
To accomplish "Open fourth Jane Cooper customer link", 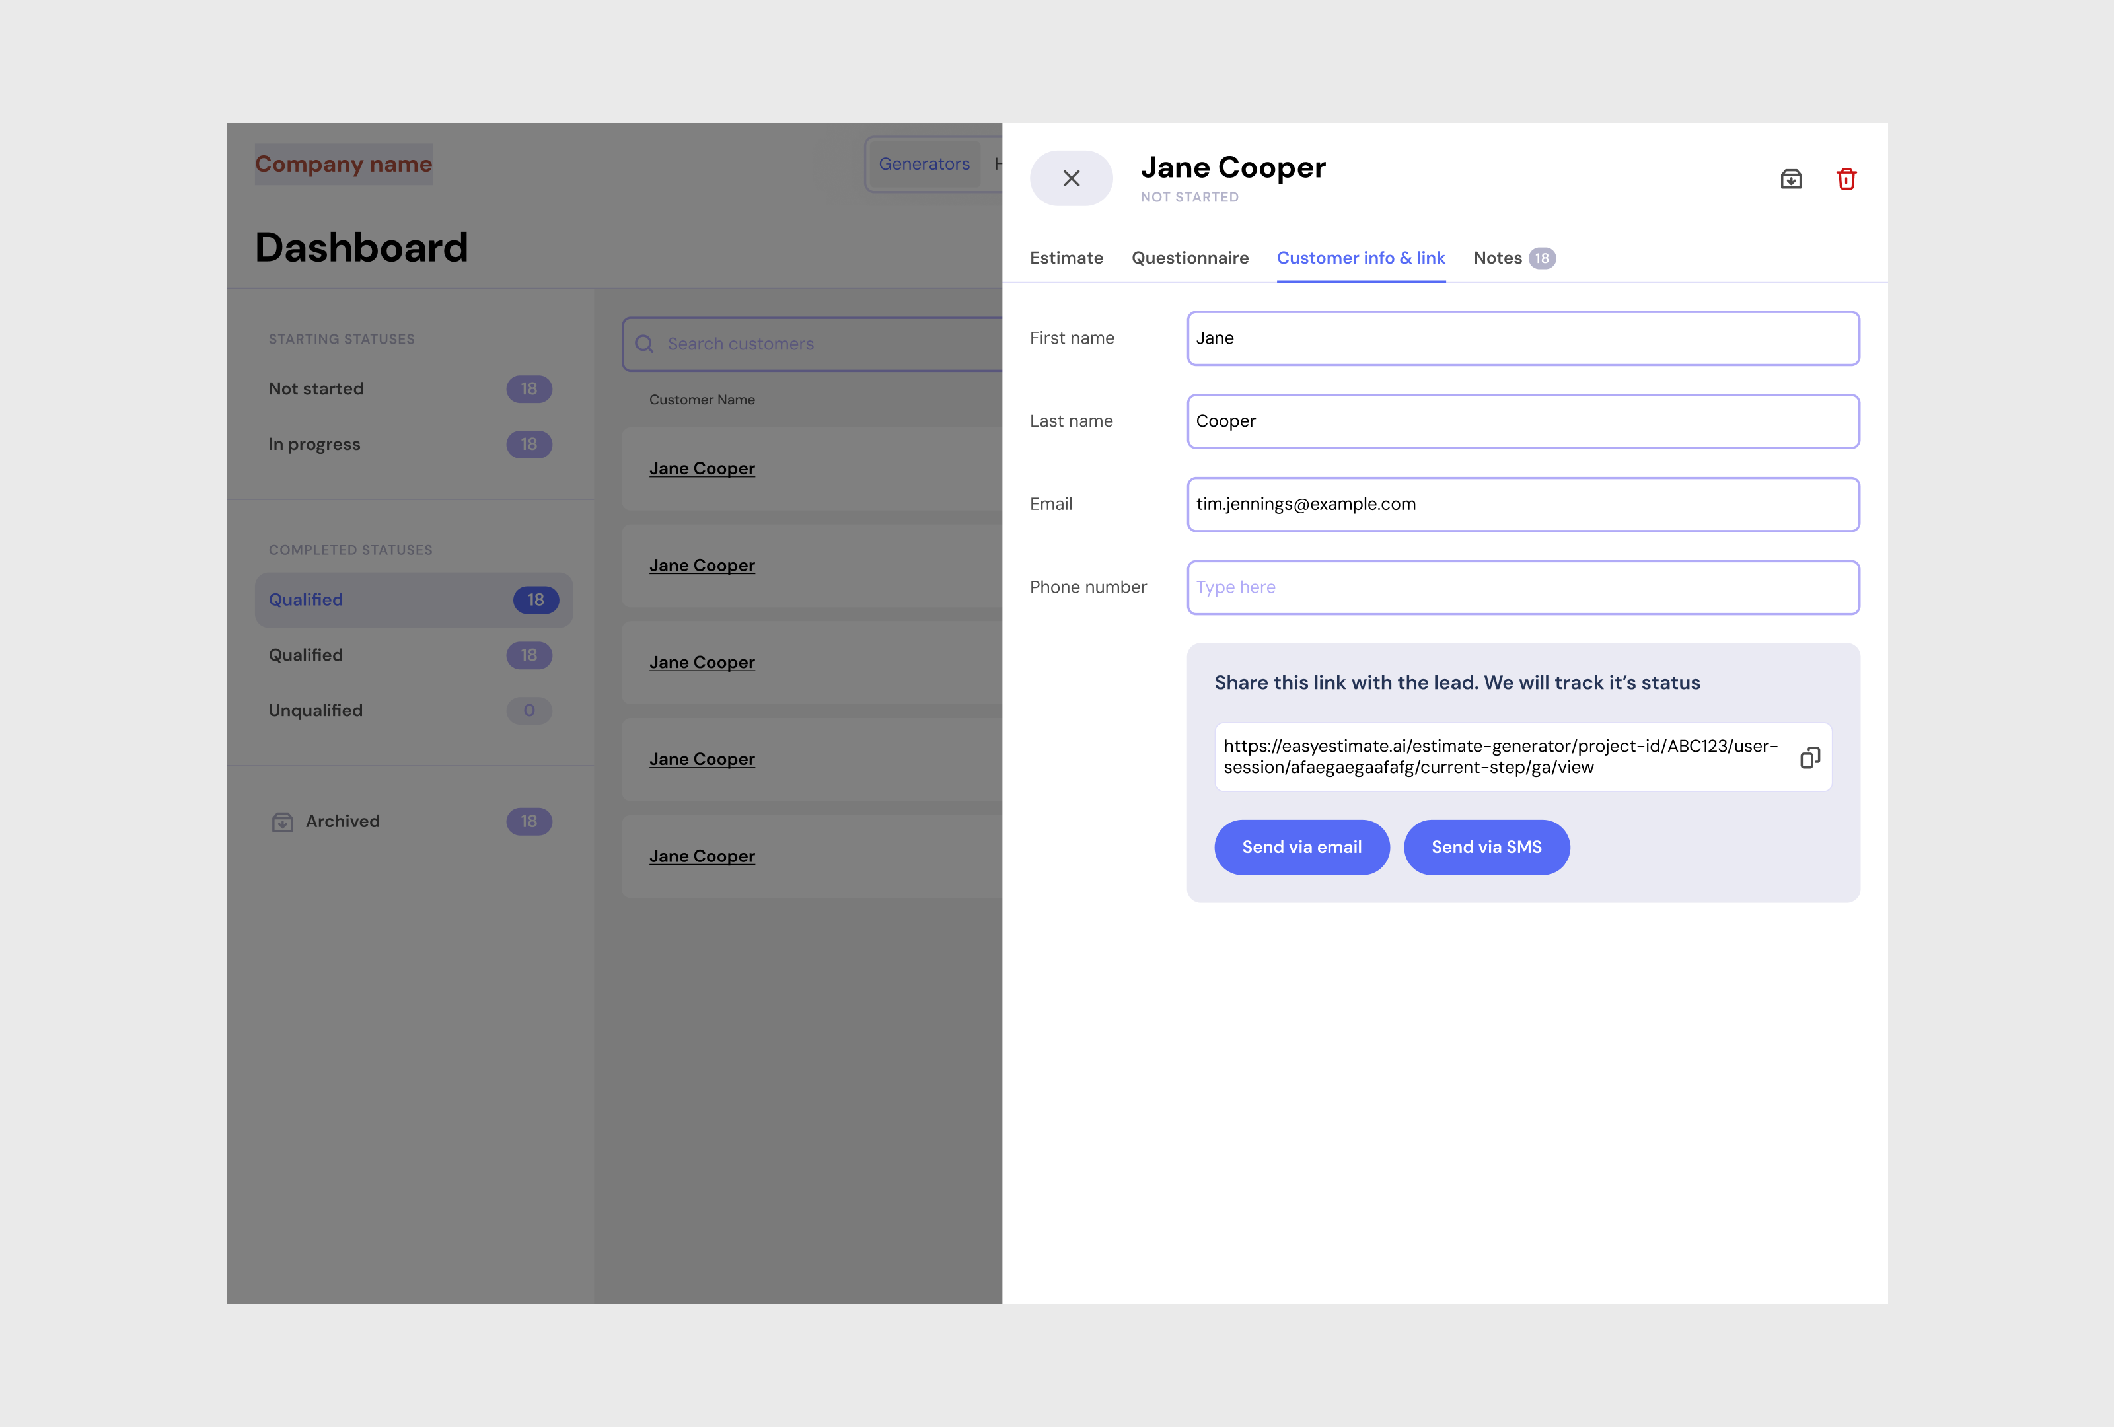I will coord(702,760).
